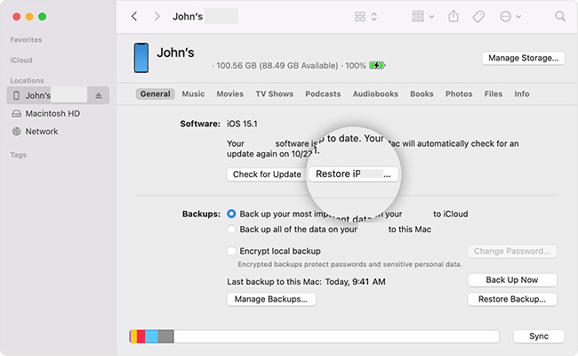Click the Restore iPhone button

[353, 174]
